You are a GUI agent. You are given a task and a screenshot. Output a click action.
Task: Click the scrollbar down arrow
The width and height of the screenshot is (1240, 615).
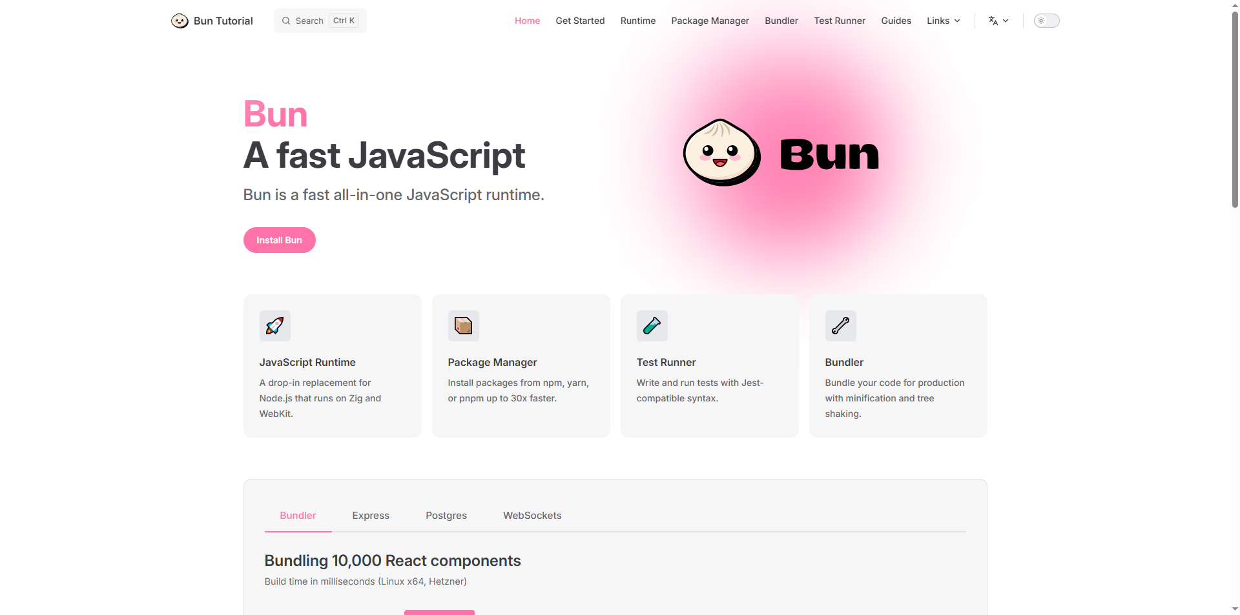point(1235,609)
